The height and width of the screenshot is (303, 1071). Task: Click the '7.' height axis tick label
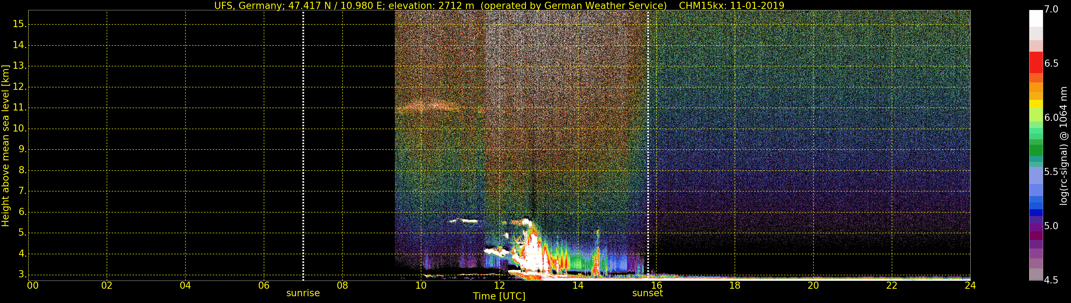pos(22,191)
